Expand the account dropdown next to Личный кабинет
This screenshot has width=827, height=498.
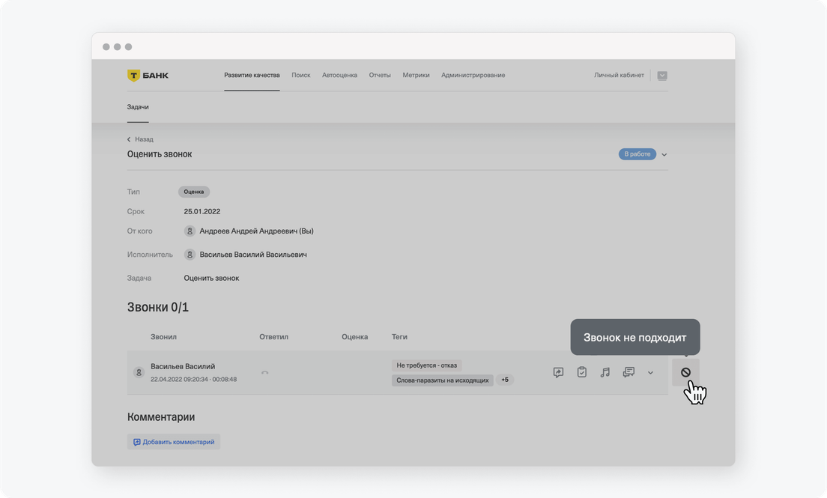point(662,76)
